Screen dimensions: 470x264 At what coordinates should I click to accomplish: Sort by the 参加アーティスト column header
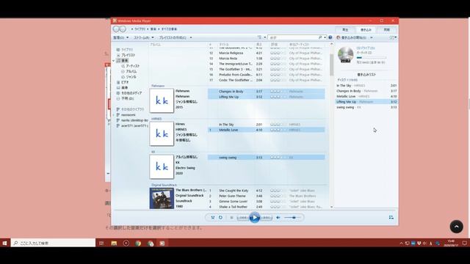299,44
